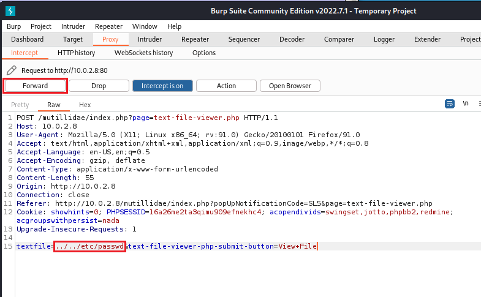Image resolution: width=481 pixels, height=297 pixels.
Task: Switch to Pretty message view
Action: 20,105
